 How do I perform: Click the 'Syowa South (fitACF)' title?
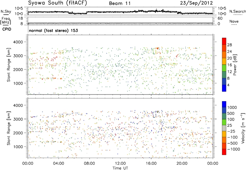pyautogui.click(x=58, y=3)
